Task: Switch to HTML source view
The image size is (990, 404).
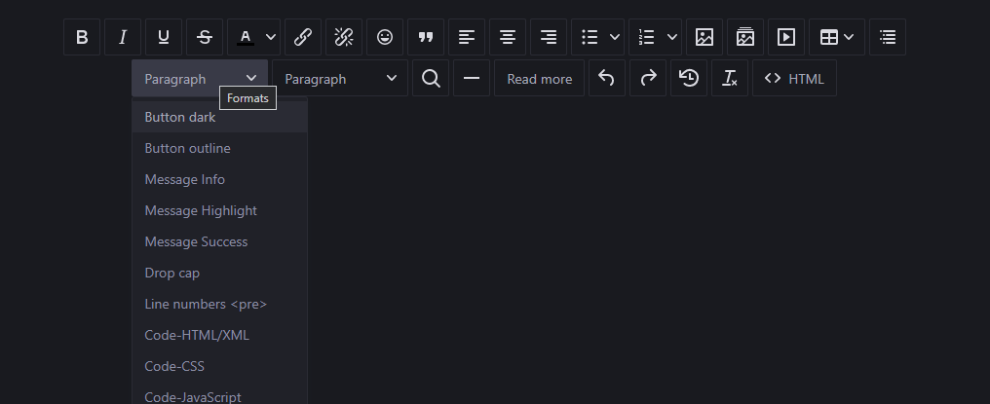Action: tap(795, 78)
